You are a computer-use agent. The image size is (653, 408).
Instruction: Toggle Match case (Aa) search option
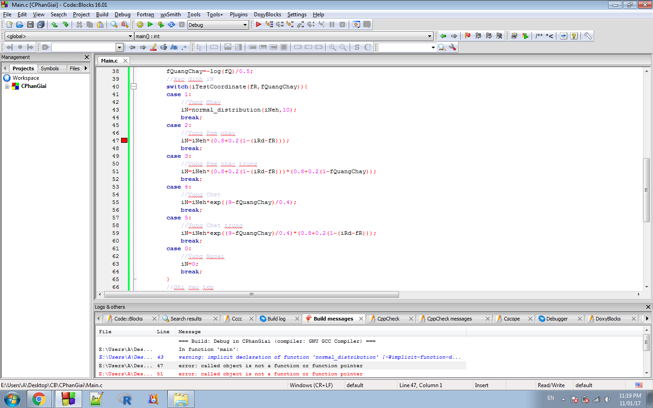tap(174, 47)
